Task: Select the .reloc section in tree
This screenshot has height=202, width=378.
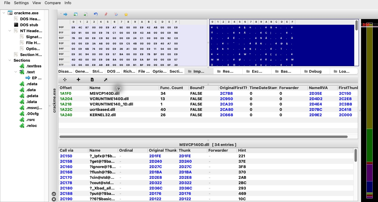Action: pos(31,125)
